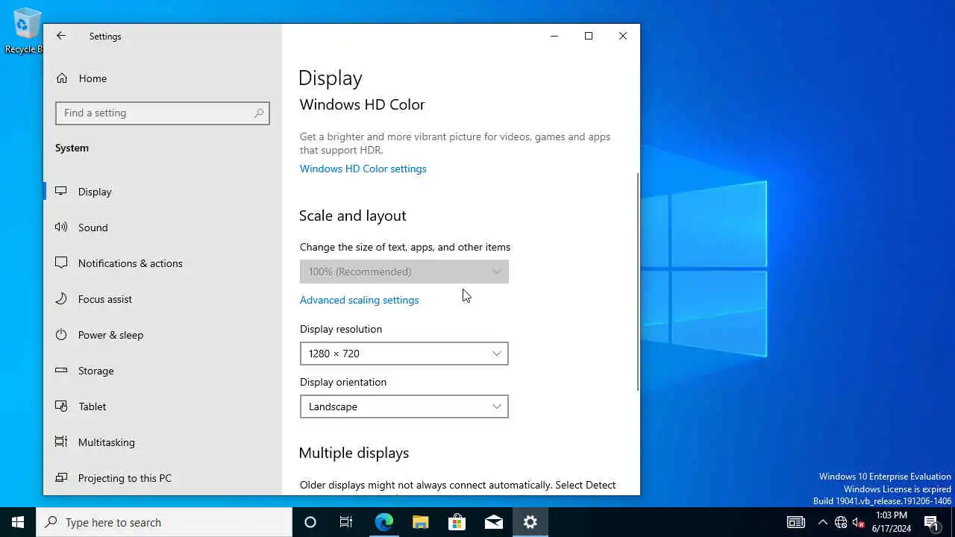Launch Microsoft Edge from taskbar
Screen dimensions: 955x537
click(x=383, y=522)
